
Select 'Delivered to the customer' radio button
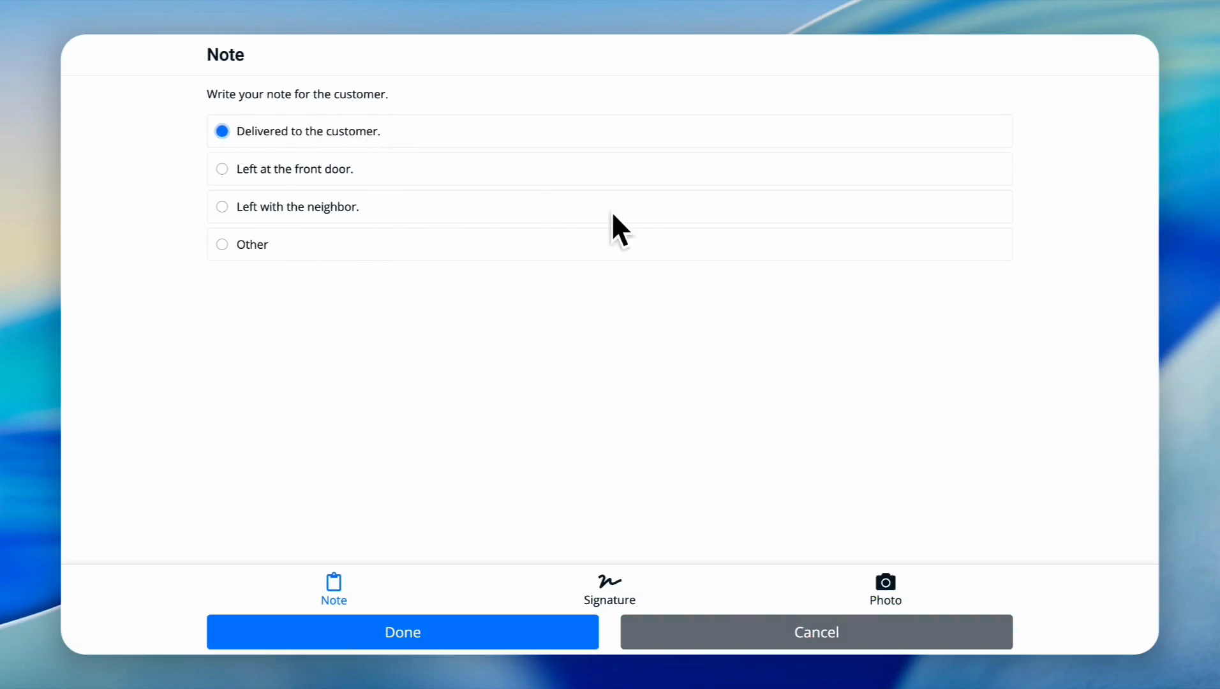222,131
